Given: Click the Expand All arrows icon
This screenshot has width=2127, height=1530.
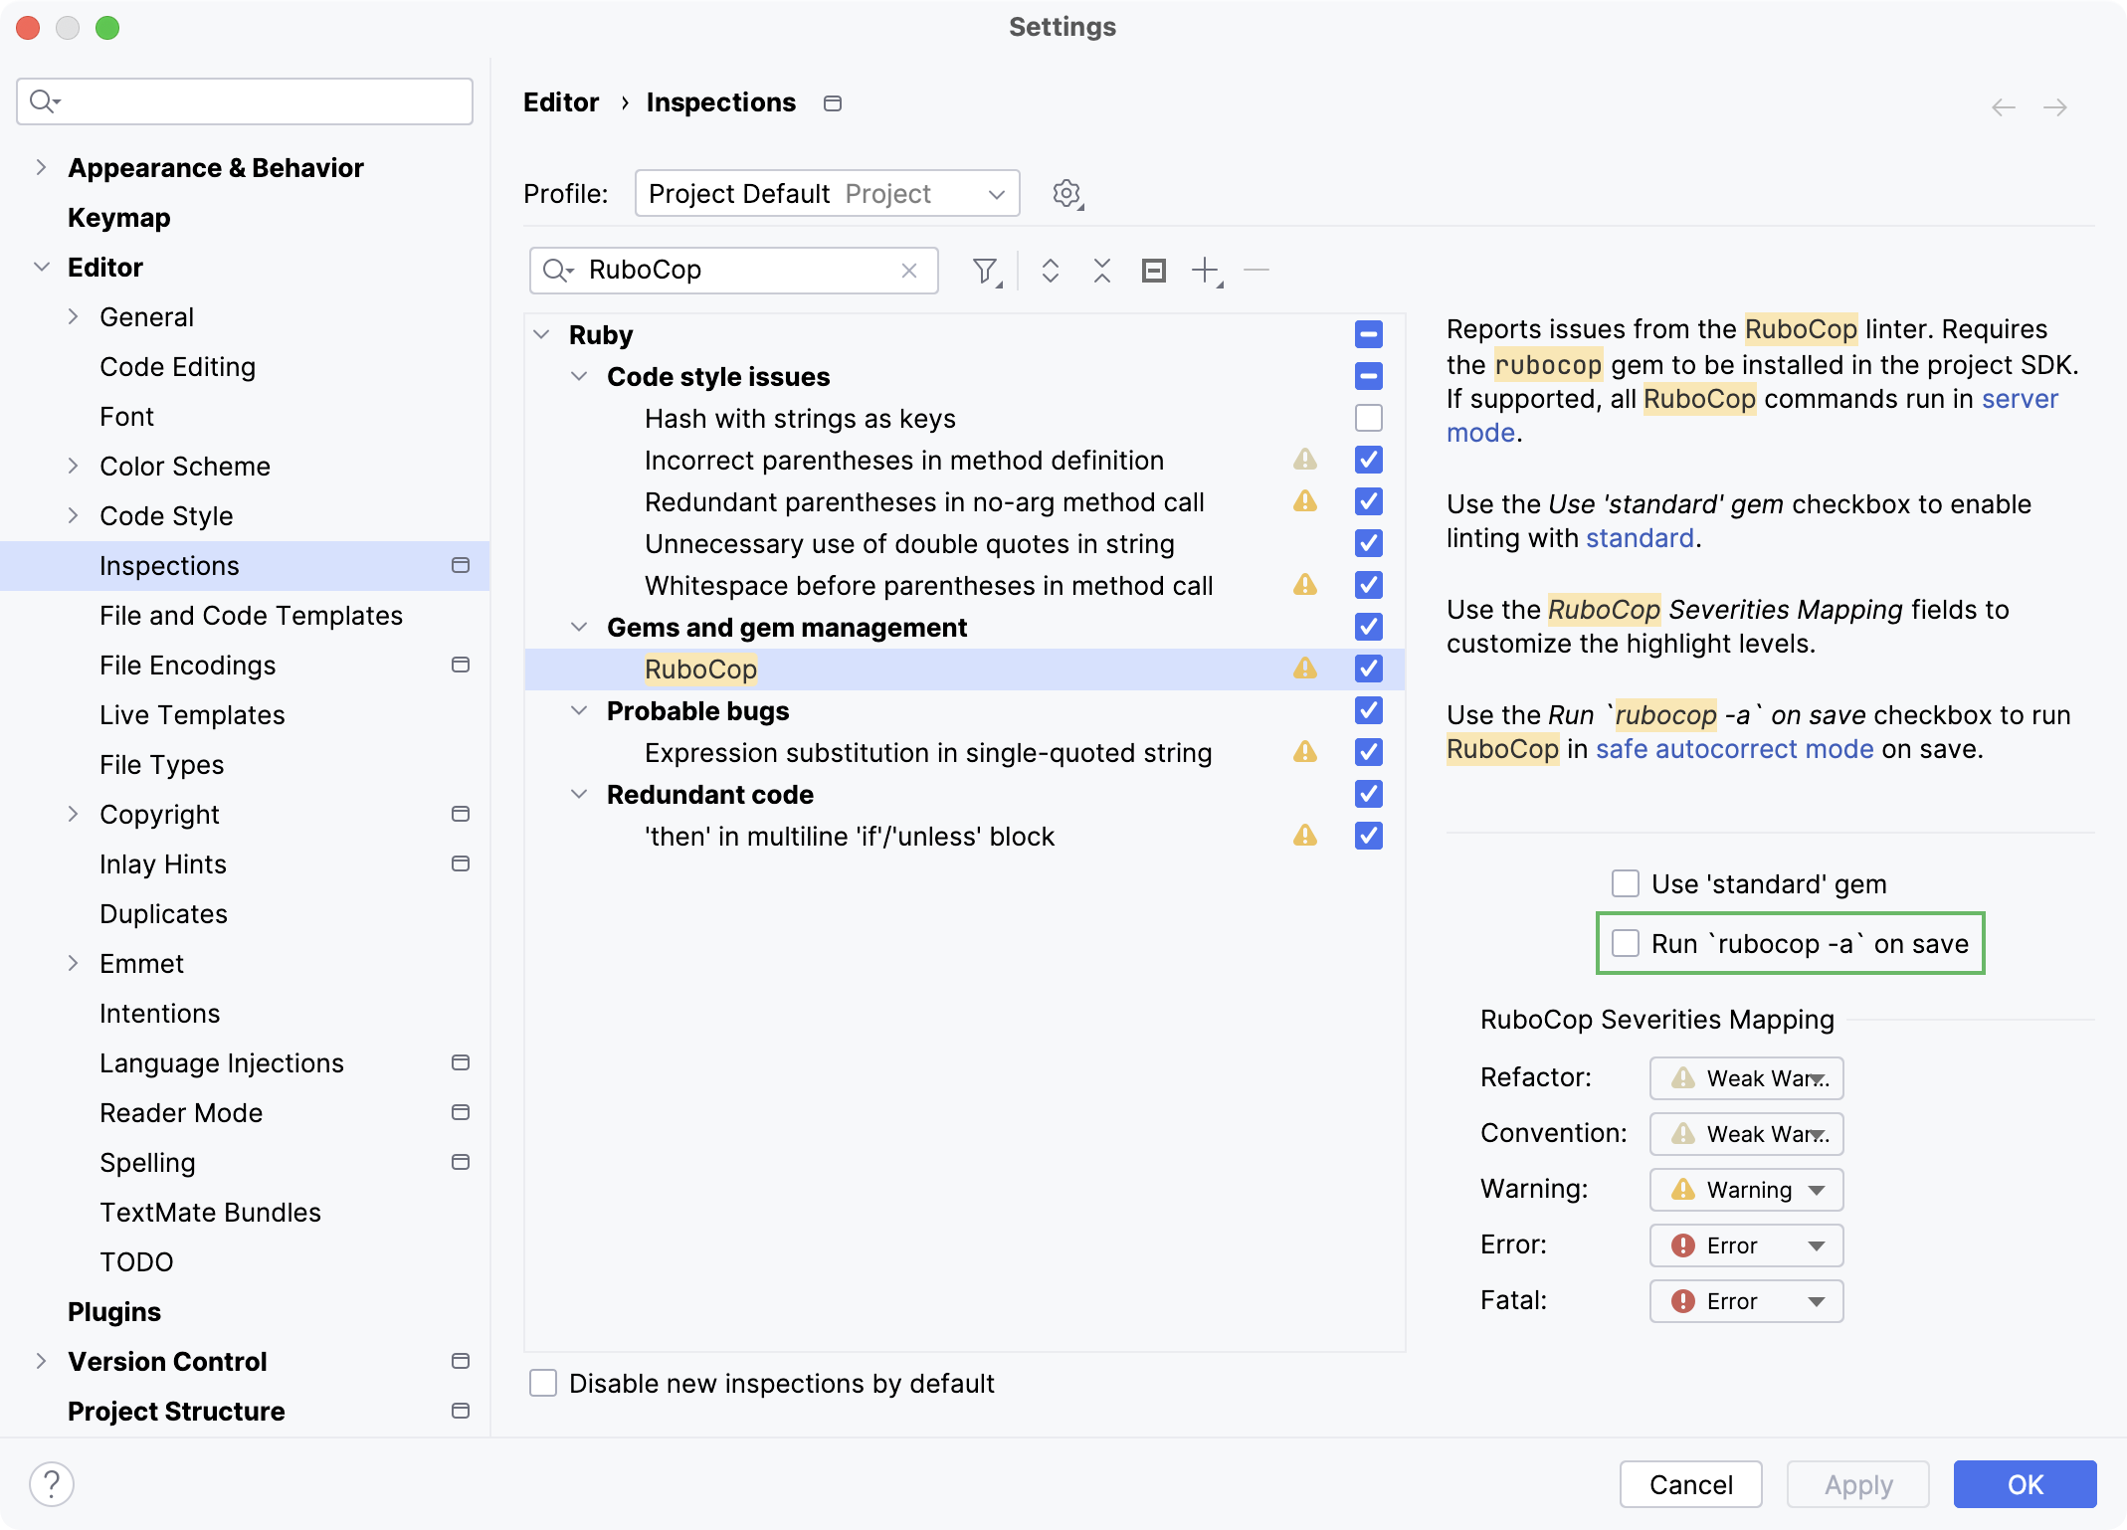Looking at the screenshot, I should [x=1050, y=271].
